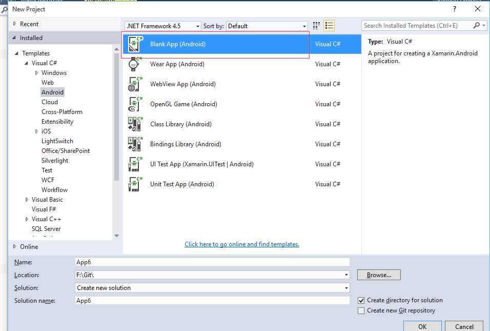Expand the Recent section
Viewport: 490px width, 331px height.
click(14, 24)
